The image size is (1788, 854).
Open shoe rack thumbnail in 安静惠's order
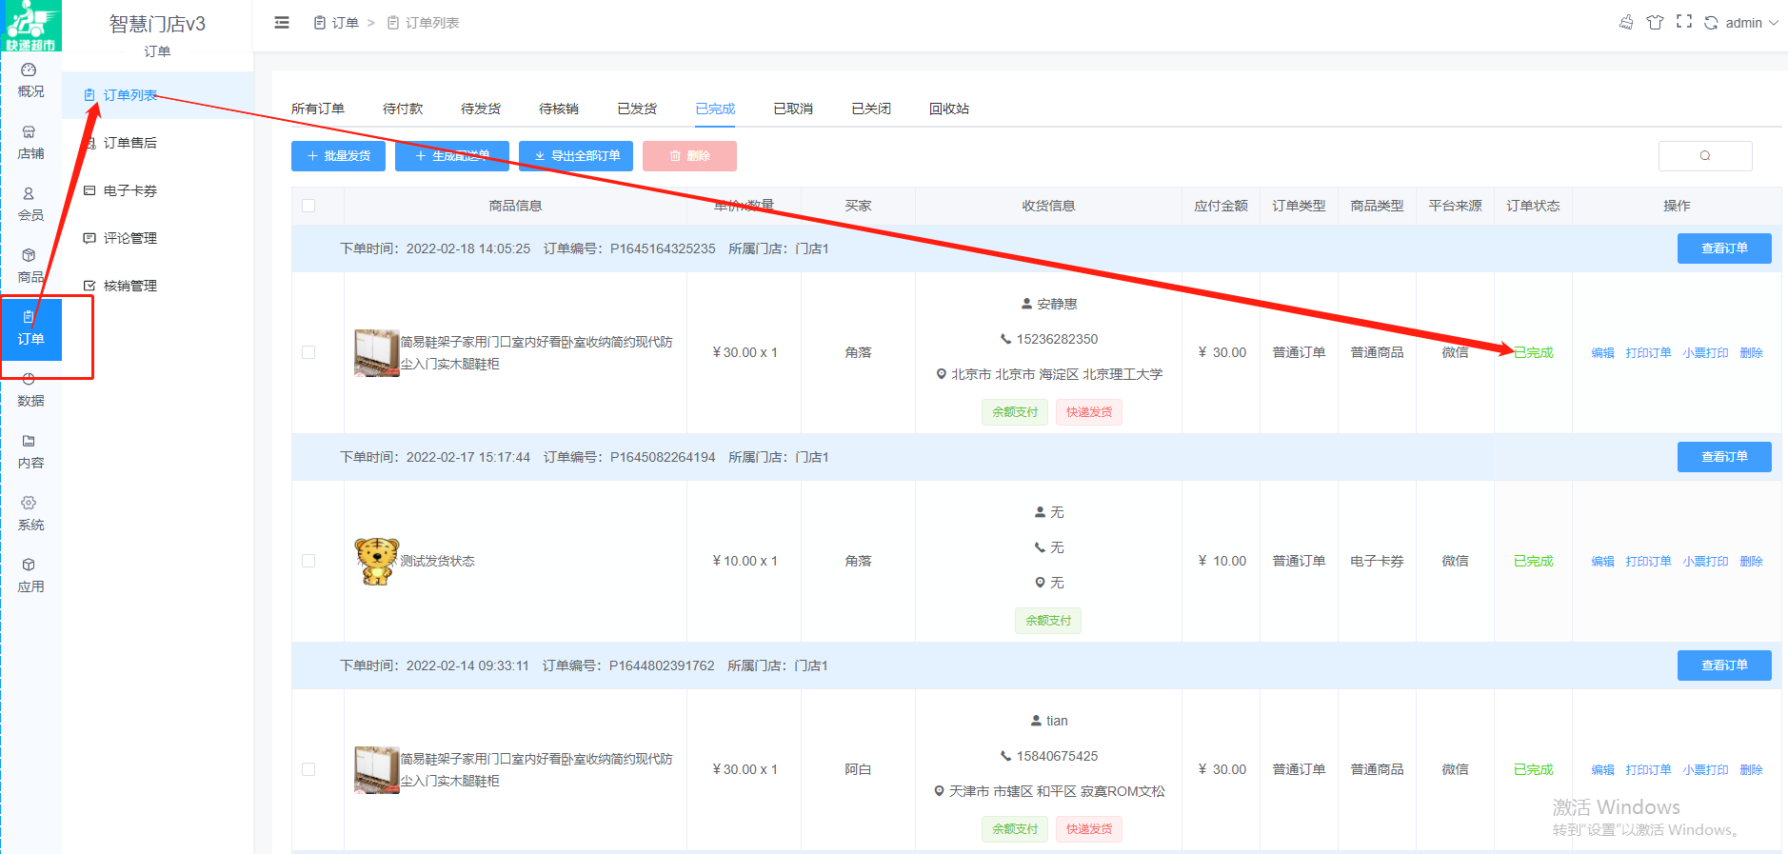377,352
